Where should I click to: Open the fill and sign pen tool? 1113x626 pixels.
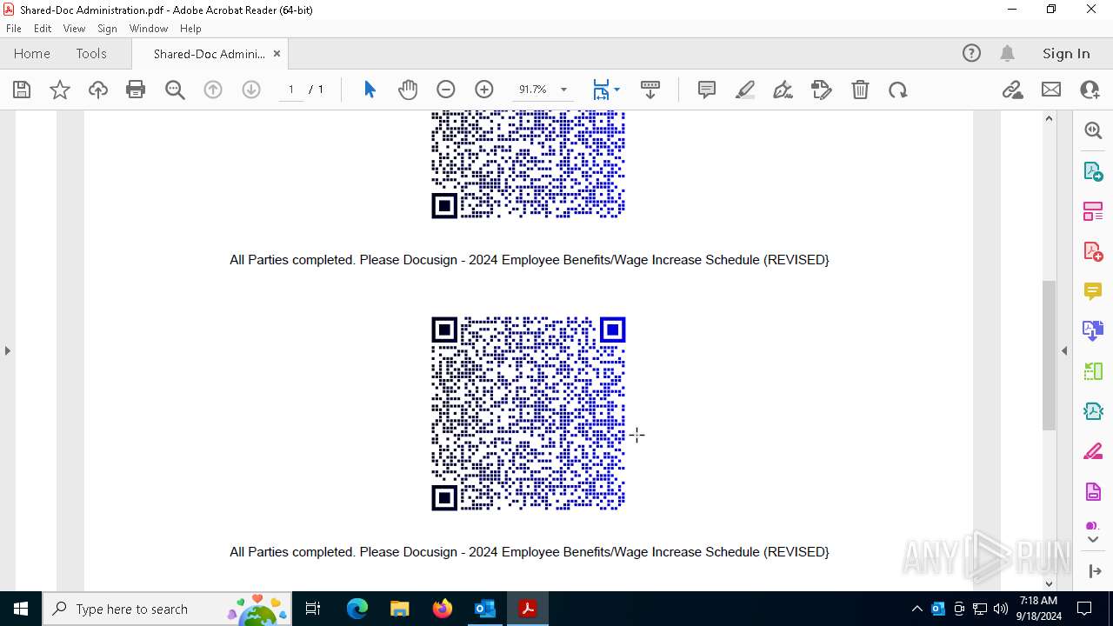[x=783, y=90]
